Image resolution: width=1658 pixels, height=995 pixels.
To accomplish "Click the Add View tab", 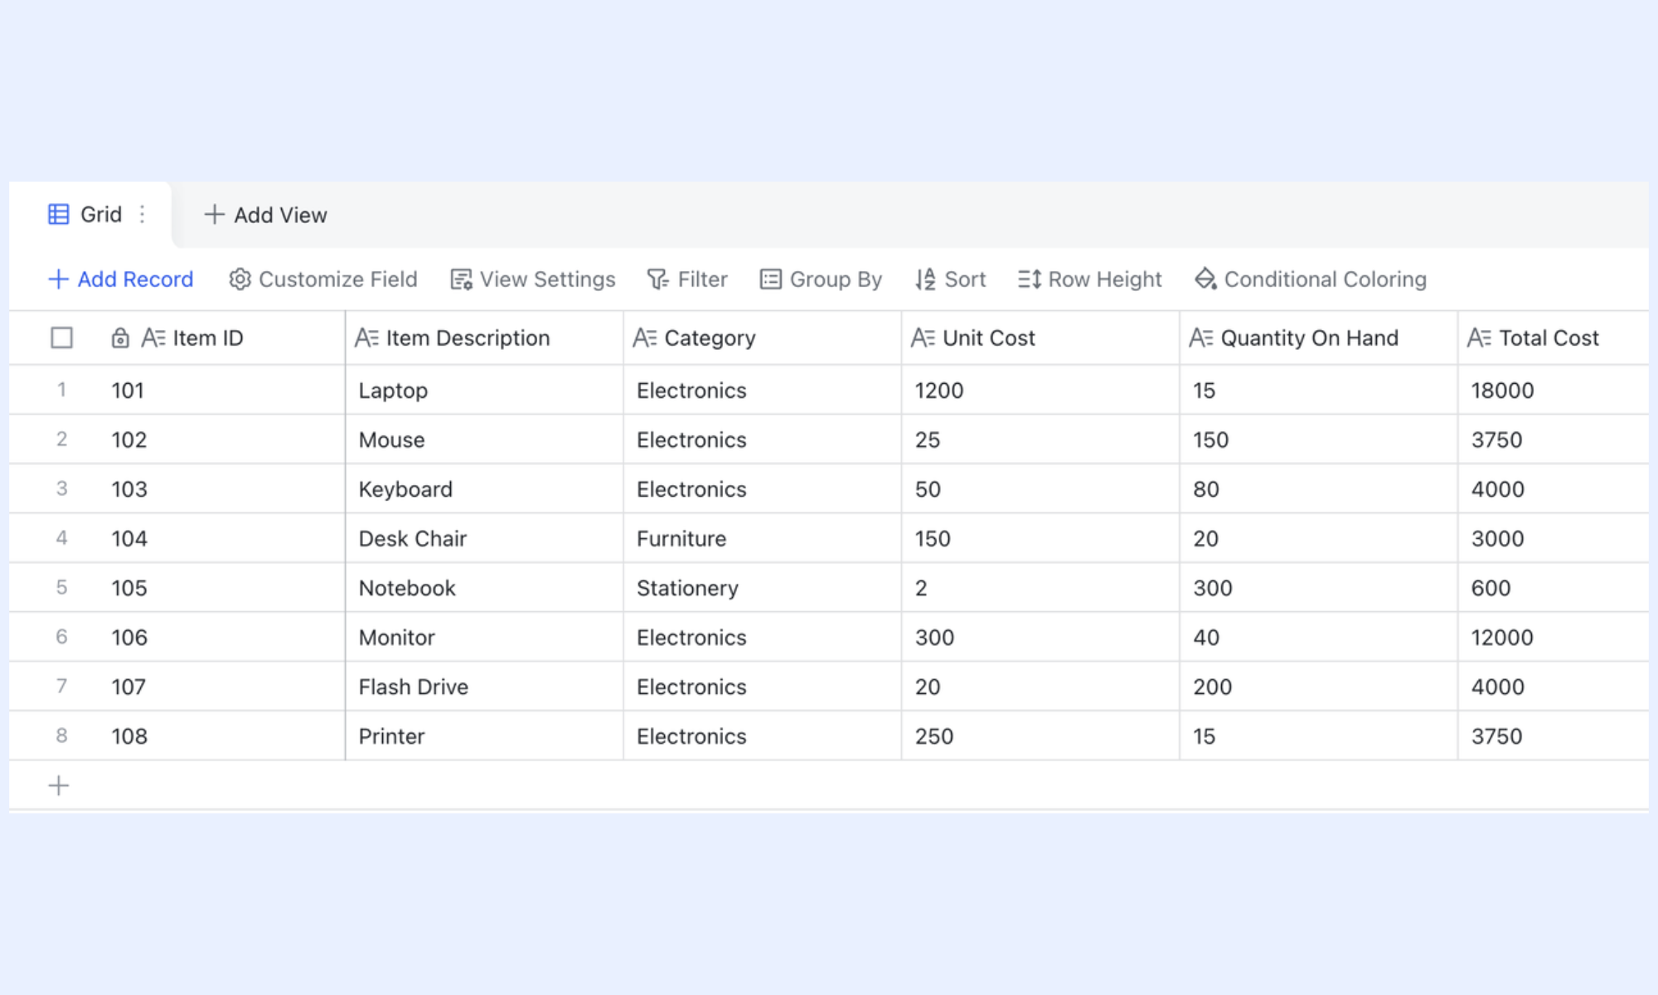I will 265,215.
